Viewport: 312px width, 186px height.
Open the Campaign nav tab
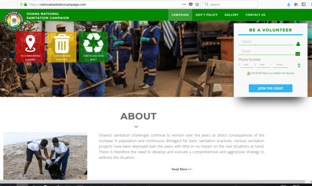(180, 15)
